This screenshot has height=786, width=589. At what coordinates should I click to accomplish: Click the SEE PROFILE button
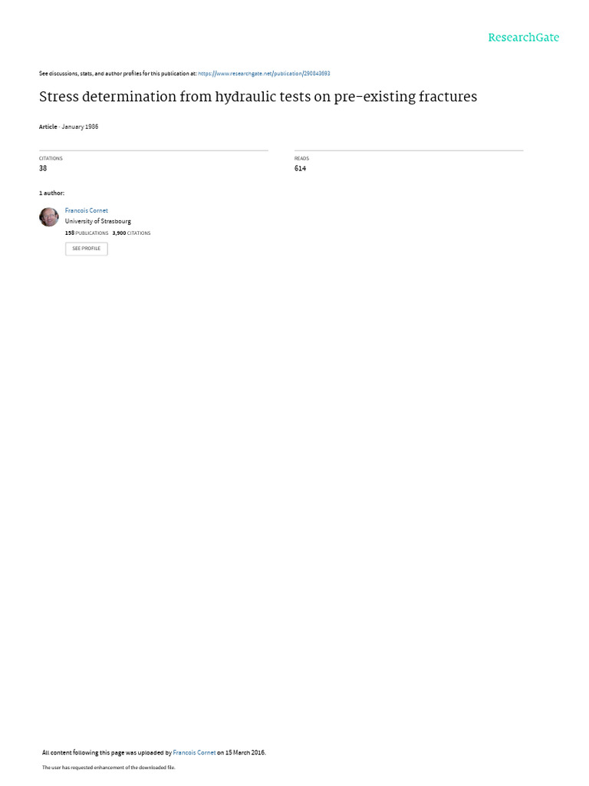coord(86,249)
